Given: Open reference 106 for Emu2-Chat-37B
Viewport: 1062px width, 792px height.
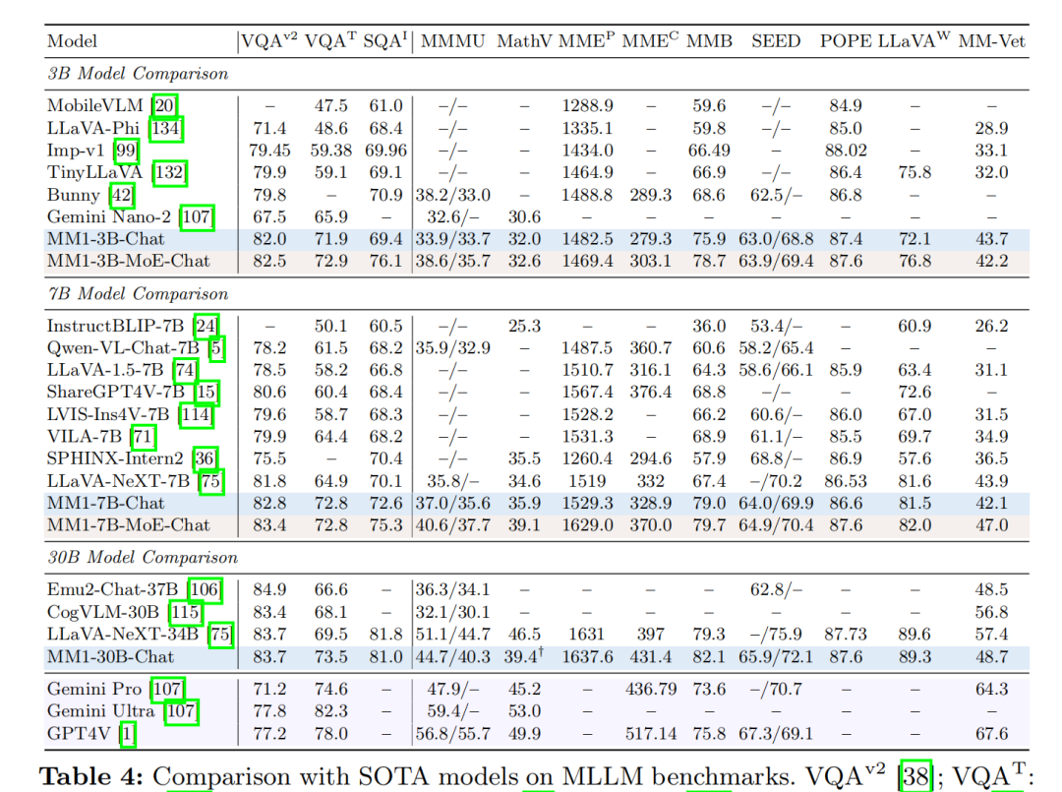Looking at the screenshot, I should click(205, 589).
